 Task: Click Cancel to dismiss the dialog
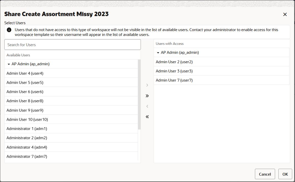coord(265,174)
